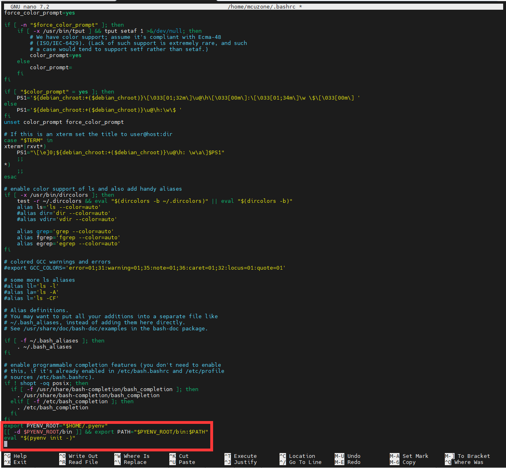Open the ^W Where Is search shortcut
Screen dimensions: 506x468
pos(132,456)
